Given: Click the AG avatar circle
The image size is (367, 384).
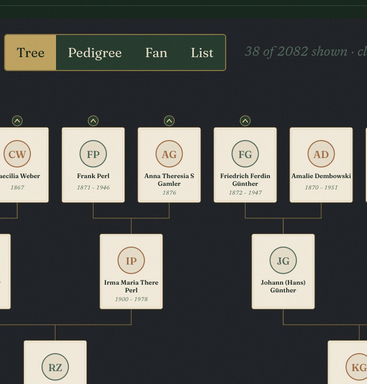Looking at the screenshot, I should [169, 154].
